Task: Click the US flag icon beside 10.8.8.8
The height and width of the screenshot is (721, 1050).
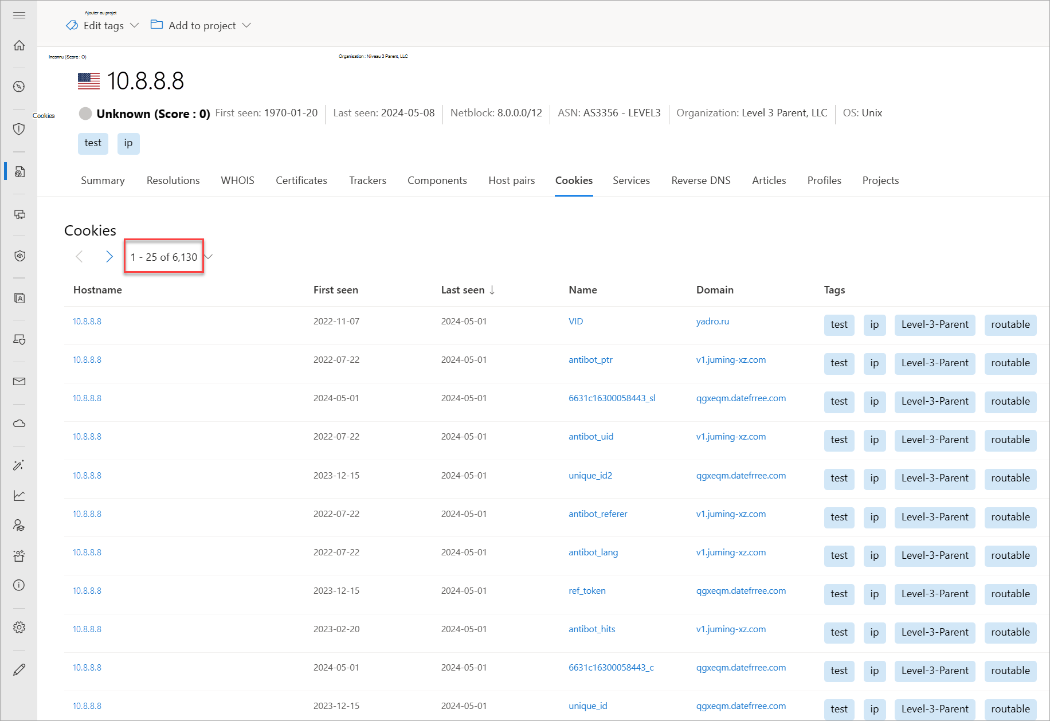Action: 89,81
